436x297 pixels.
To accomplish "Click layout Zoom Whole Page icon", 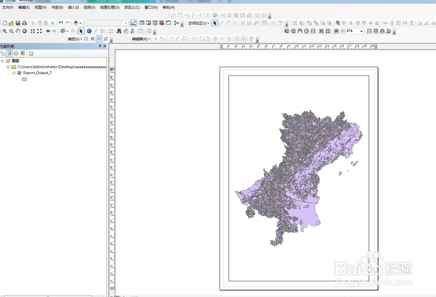I will pyautogui.click(x=307, y=31).
